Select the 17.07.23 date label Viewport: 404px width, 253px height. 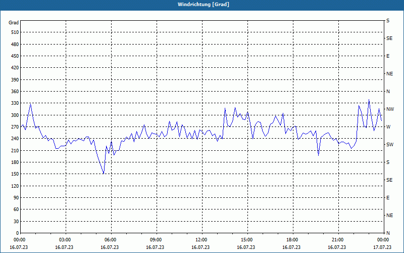coord(382,247)
